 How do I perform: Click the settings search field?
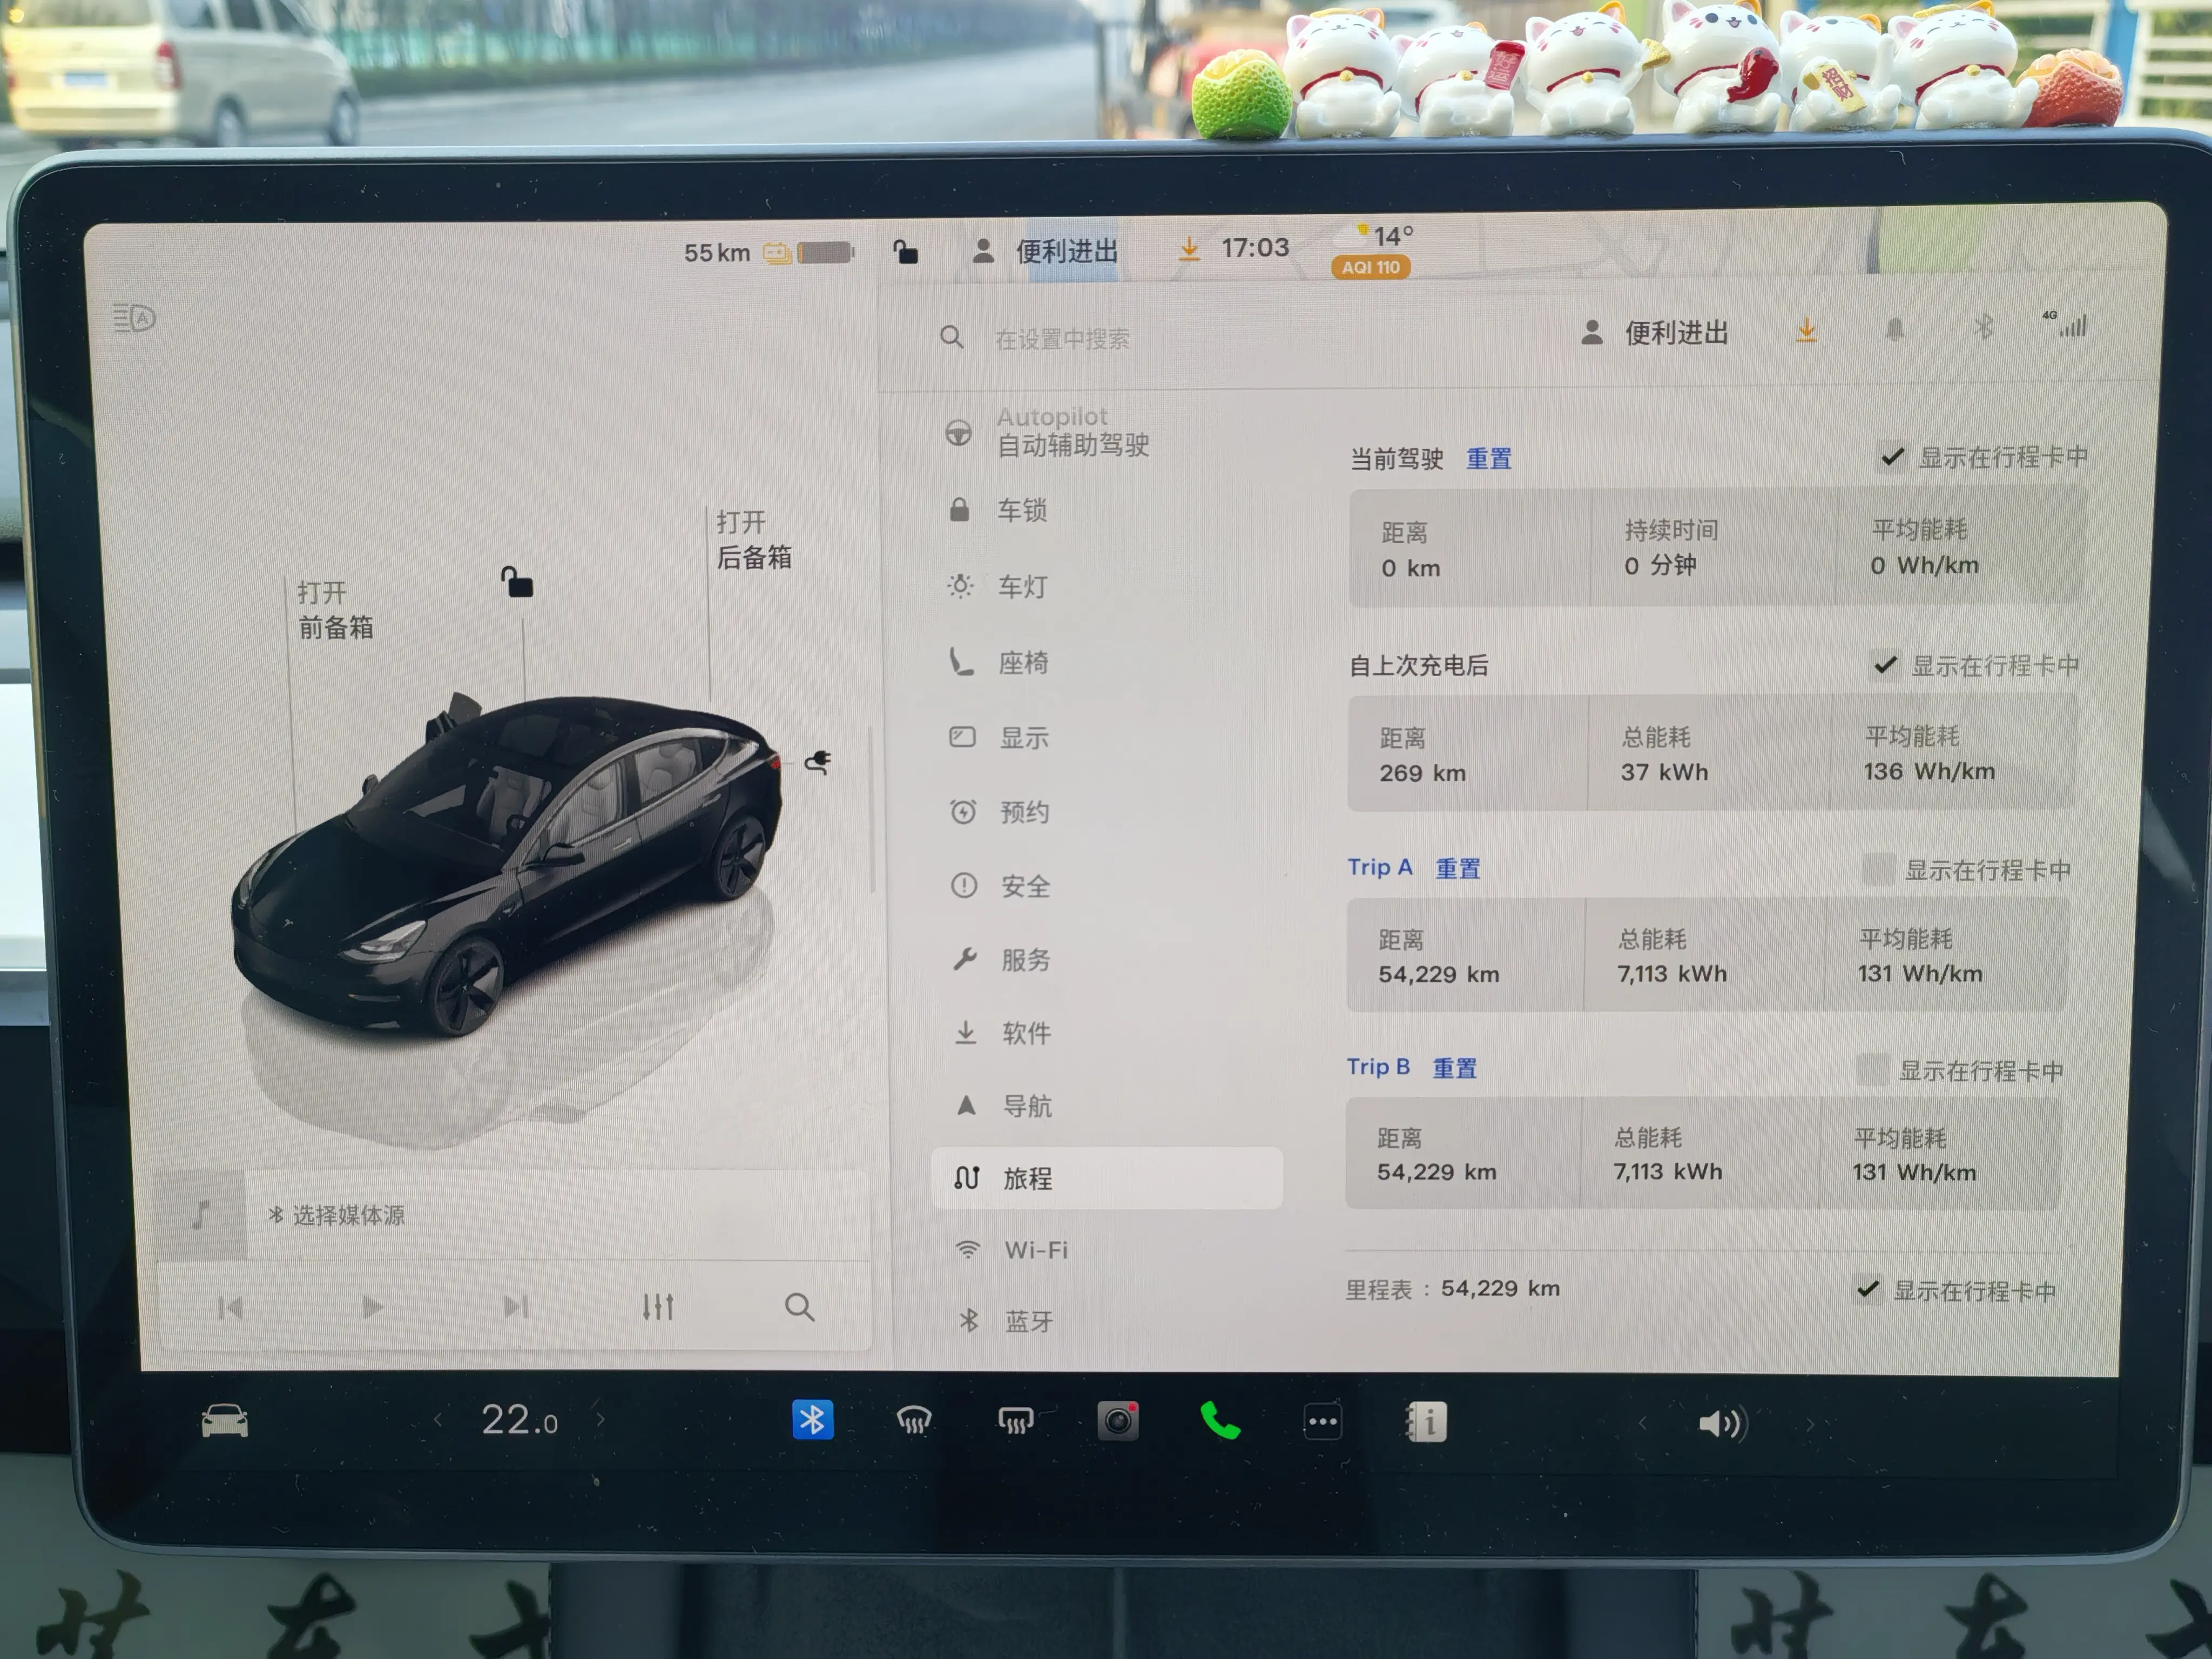point(1062,339)
